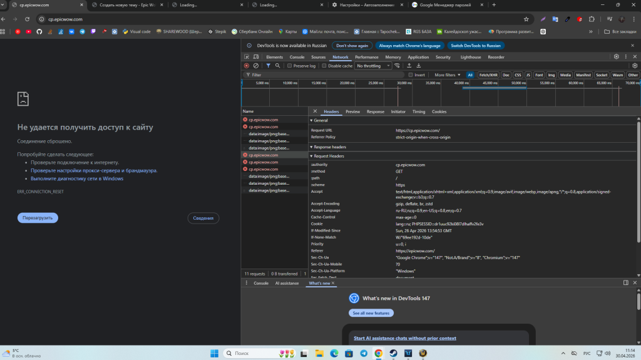Screen dimensions: 641x360
Task: Open Telegram from the taskbar
Action: click(364, 353)
